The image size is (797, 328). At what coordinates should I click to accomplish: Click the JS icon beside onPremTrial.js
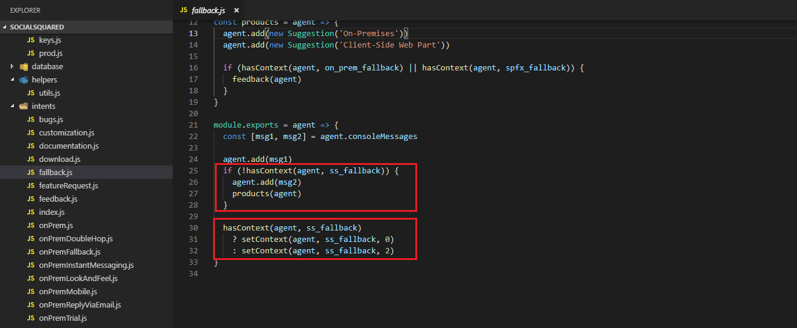coord(31,318)
